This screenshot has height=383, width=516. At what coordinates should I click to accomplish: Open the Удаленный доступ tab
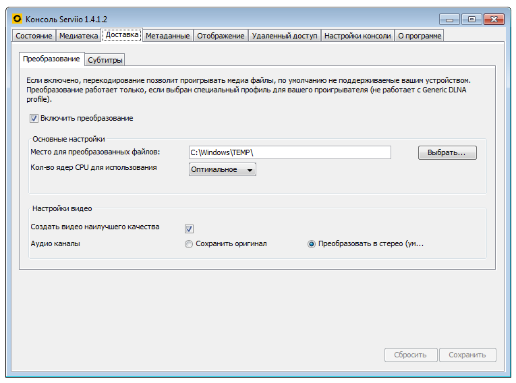[x=285, y=36]
